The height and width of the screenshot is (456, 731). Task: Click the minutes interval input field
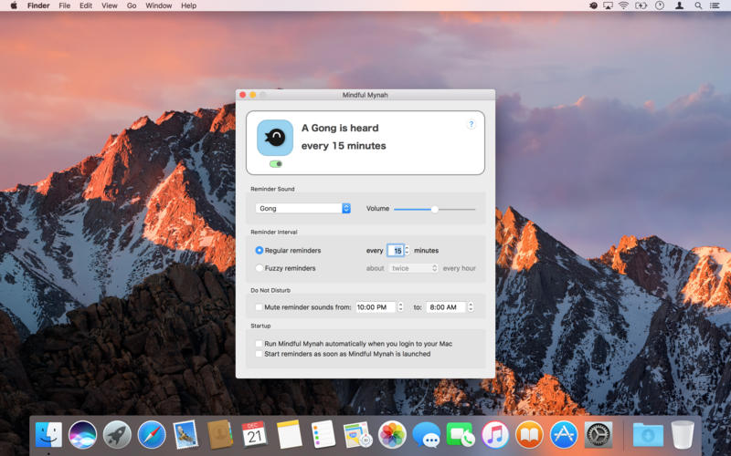click(x=397, y=250)
